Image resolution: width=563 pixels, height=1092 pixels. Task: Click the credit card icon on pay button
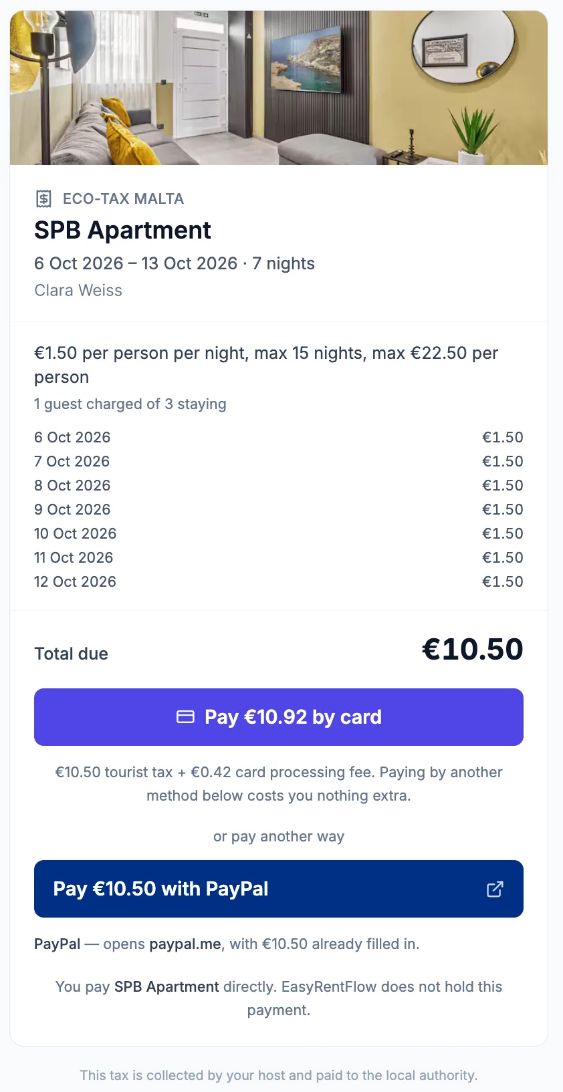(185, 717)
